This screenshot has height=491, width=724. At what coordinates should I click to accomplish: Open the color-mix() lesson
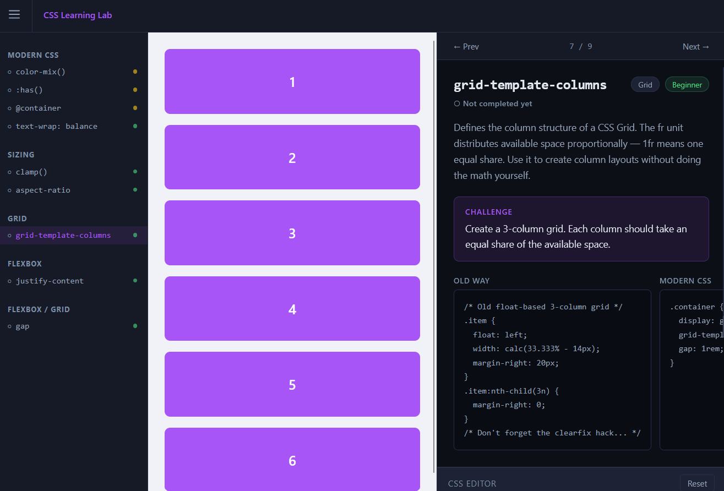[74, 72]
